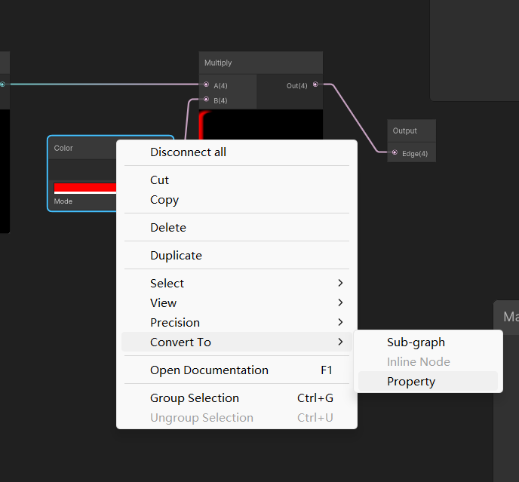Select Cut in the context menu
Screen dimensions: 519x482
pos(160,180)
